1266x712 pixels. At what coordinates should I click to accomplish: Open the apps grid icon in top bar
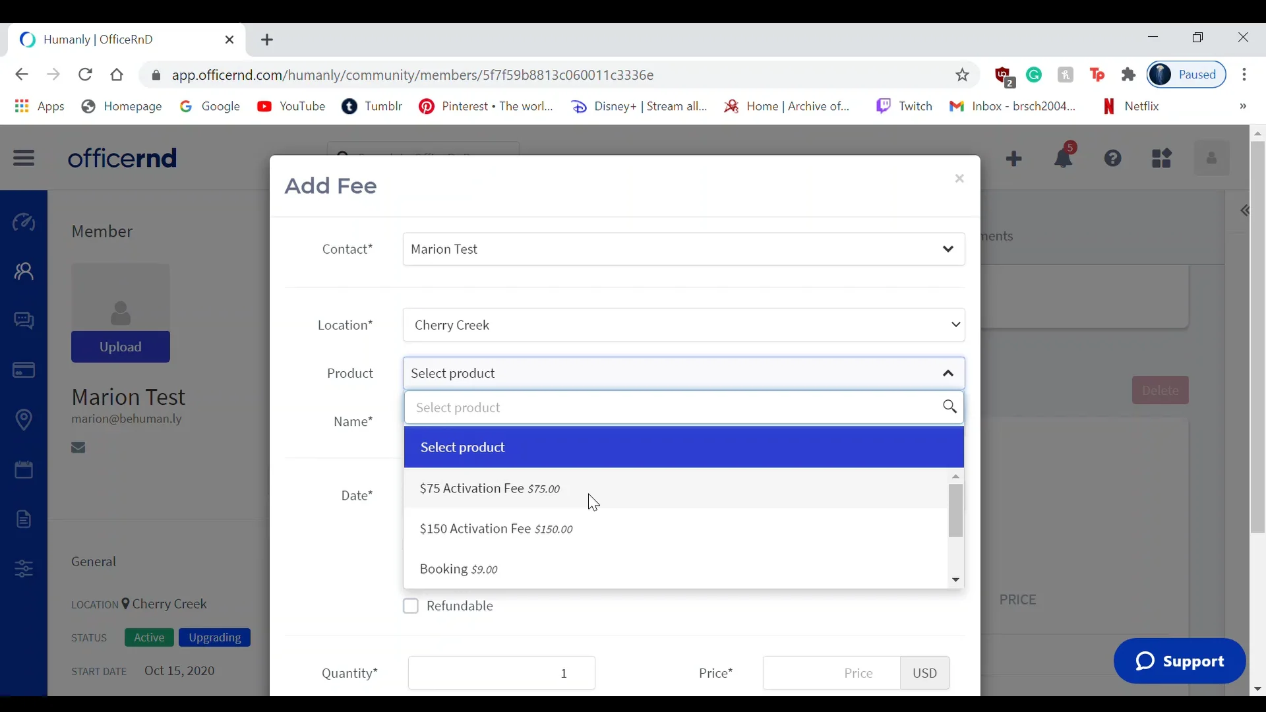(1162, 158)
